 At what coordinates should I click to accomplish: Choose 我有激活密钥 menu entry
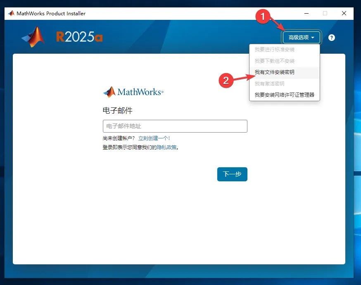coord(269,84)
